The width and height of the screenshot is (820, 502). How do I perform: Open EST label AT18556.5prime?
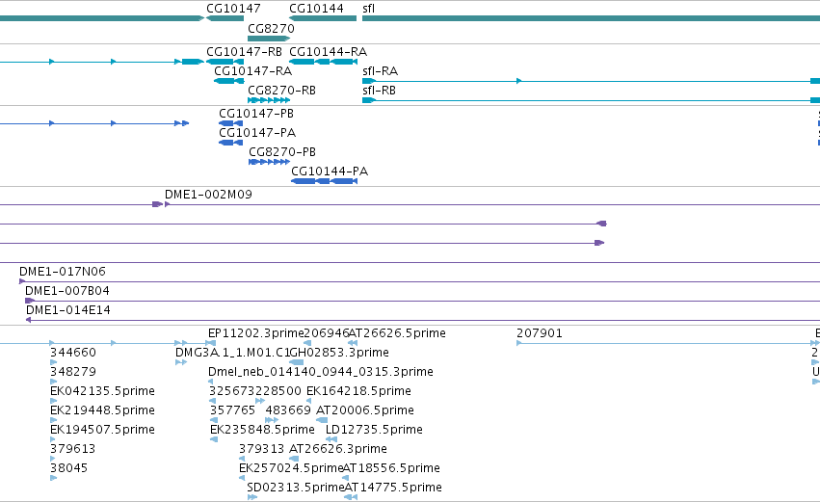[x=391, y=468]
